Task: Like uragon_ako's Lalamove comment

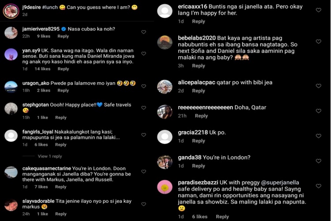Action: (x=143, y=86)
